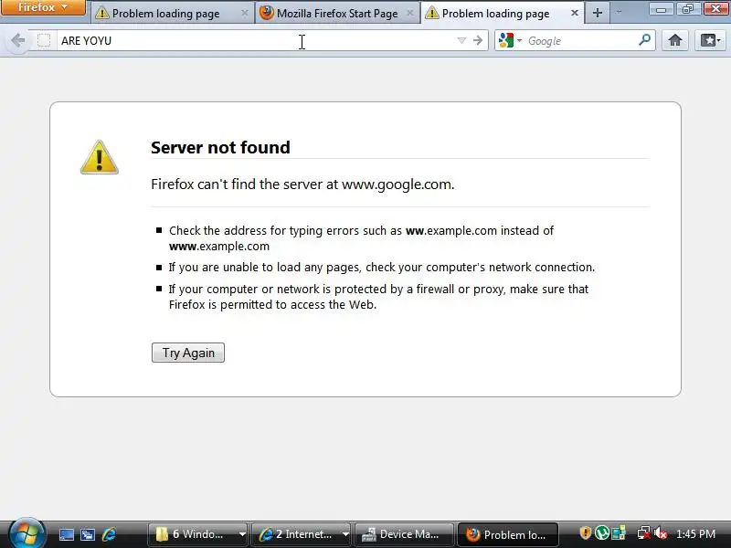This screenshot has width=731, height=548.
Task: Expand the 6 Windows group dropdown arrow
Action: (x=242, y=534)
